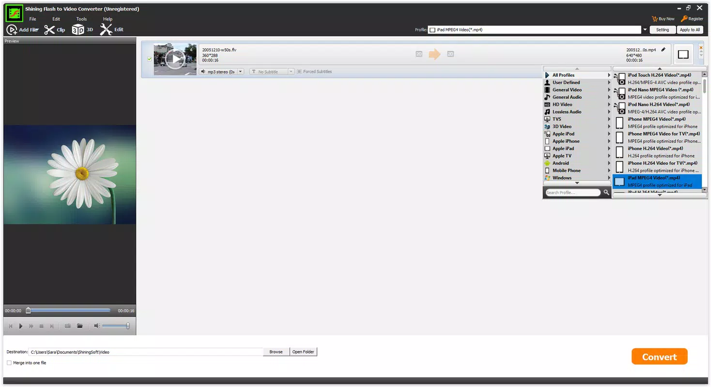Click Apply to All button

pos(690,30)
